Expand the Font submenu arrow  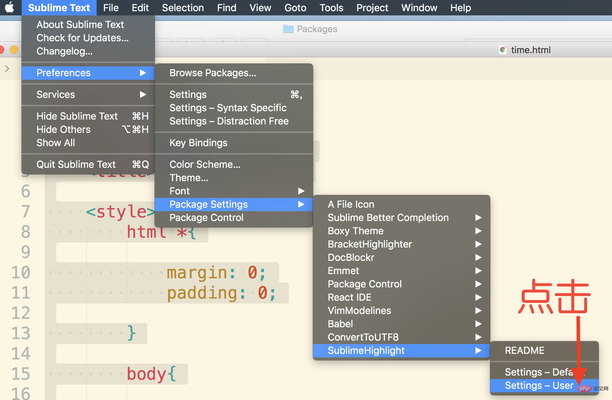301,191
